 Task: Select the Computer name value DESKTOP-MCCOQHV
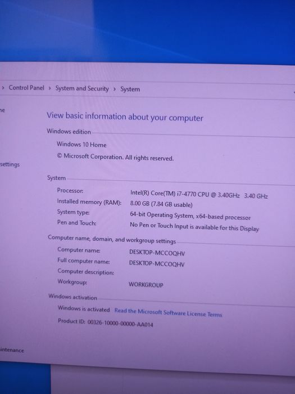[x=157, y=253]
